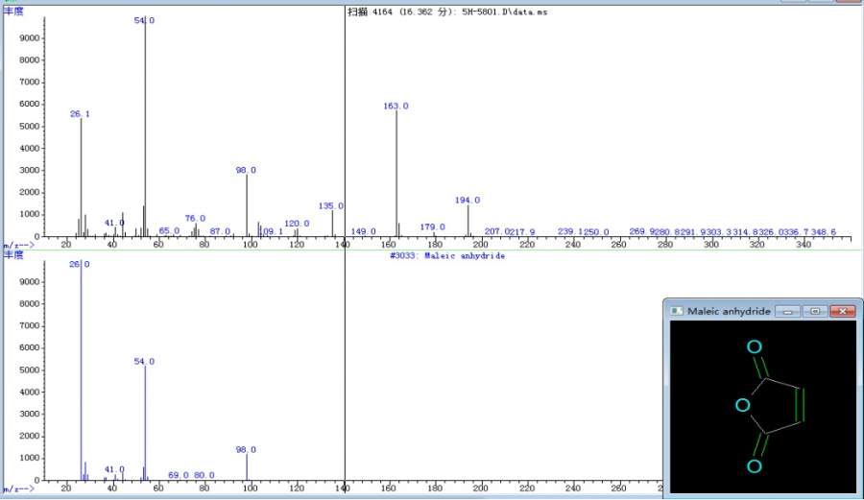Minimize the Maleic anhydride structure window
864x500 pixels.
788,312
